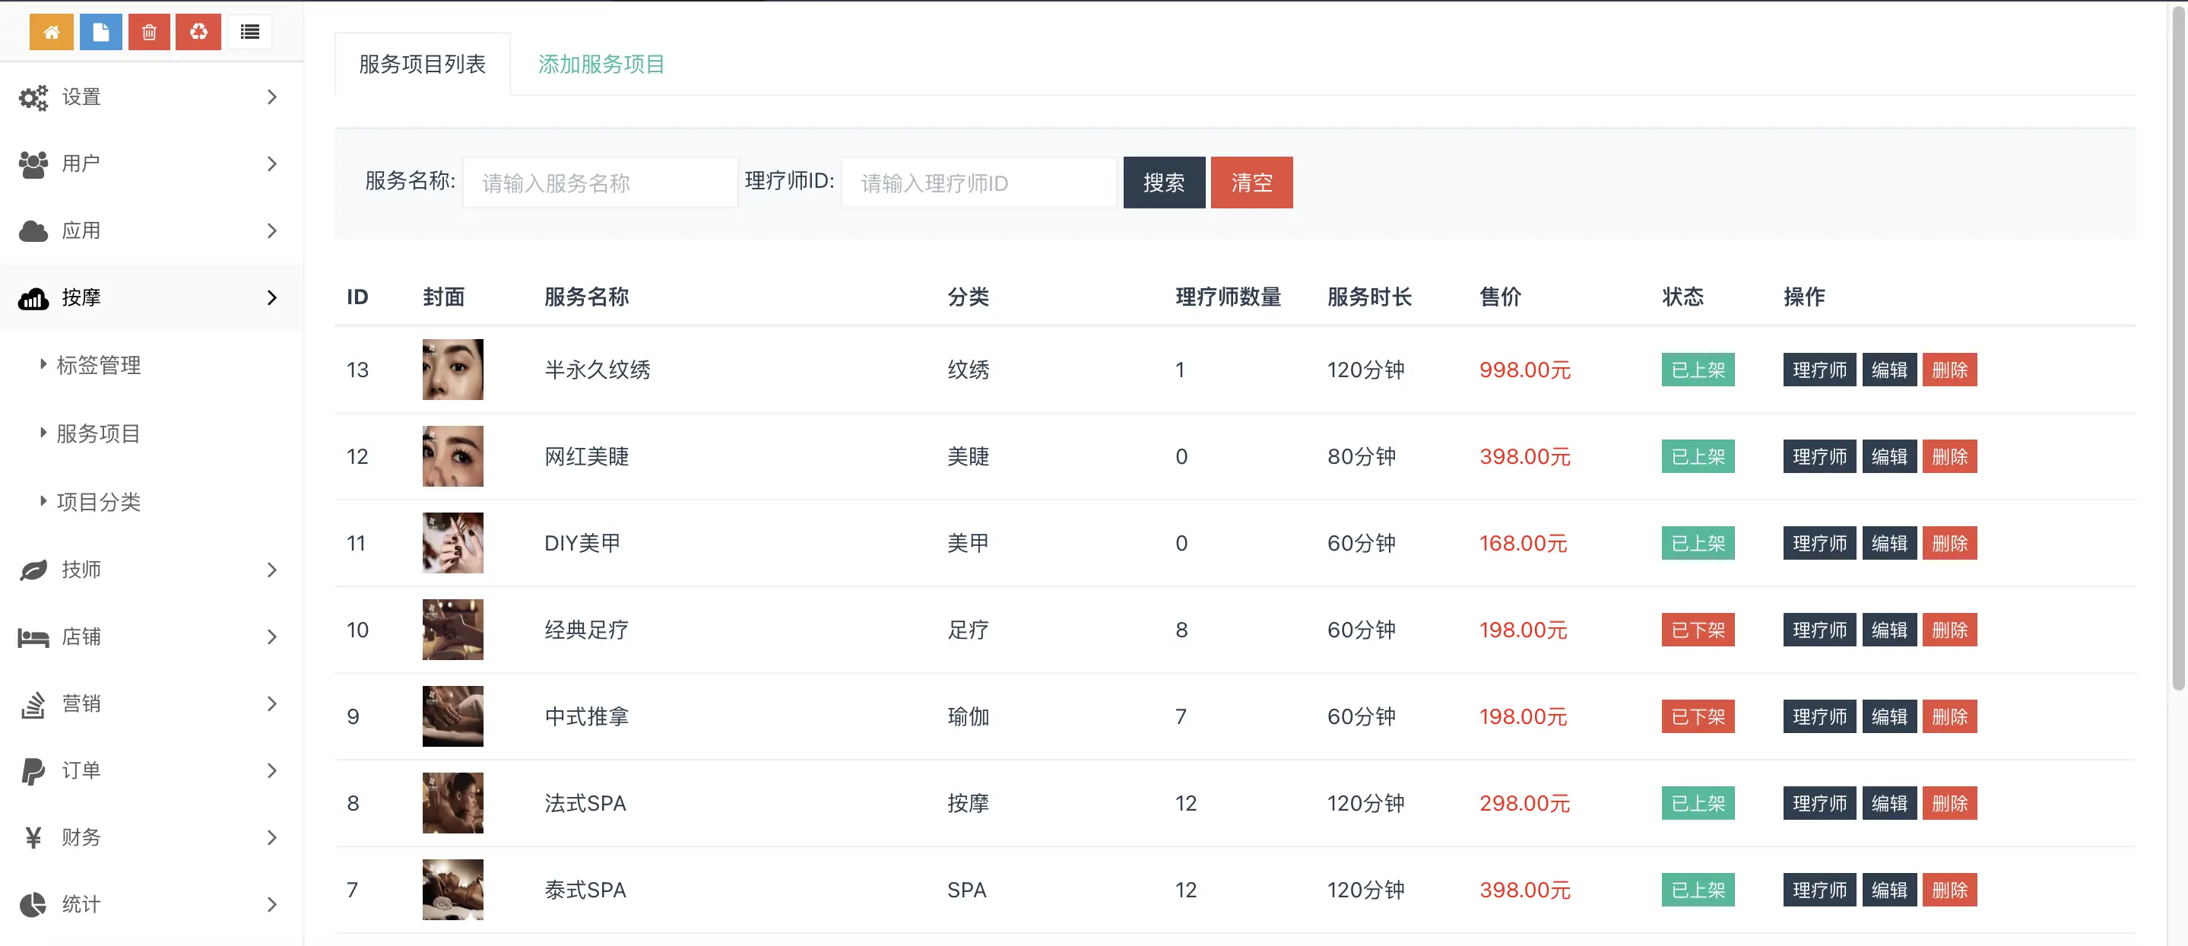Screen dimensions: 2188x946
Task: Click 已上架 status for 网红美睫
Action: [x=1697, y=456]
